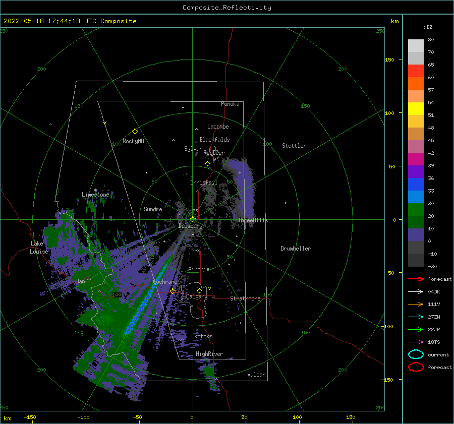Click the cyan 27ZW arrow icon
This screenshot has width=454, height=424.
click(x=416, y=317)
